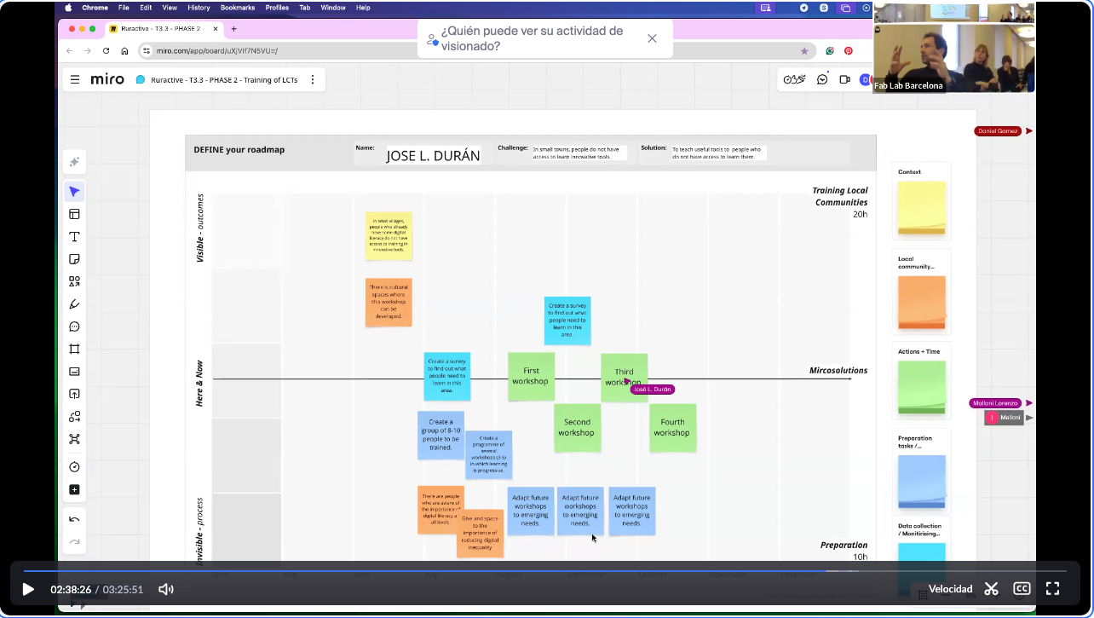
Task: Mute the video volume
Action: pos(166,589)
